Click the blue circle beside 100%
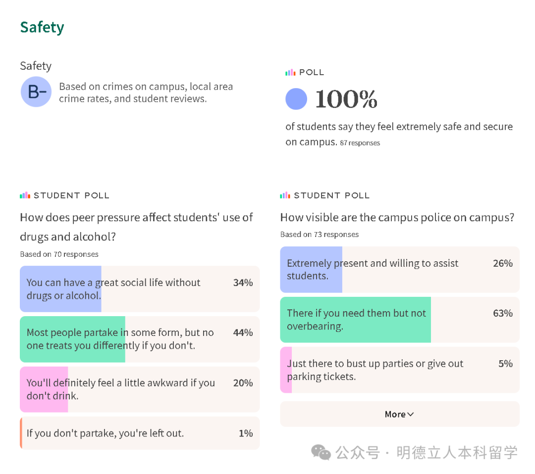 296,99
